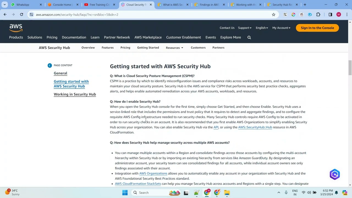The image size is (352, 198).
Task: Open the Explore More menu
Action: tap(230, 37)
